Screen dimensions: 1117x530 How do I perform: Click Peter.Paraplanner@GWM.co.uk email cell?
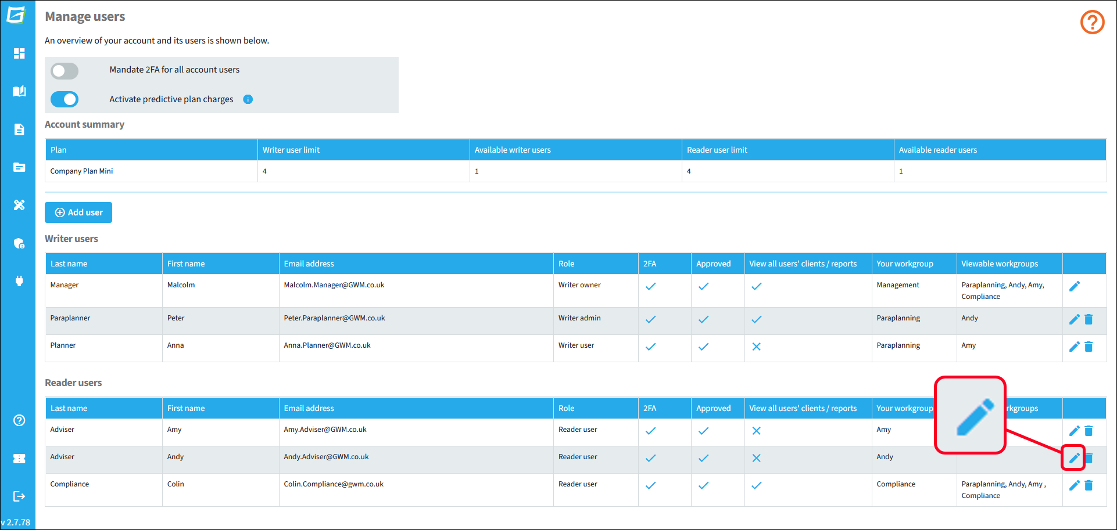[x=416, y=321]
